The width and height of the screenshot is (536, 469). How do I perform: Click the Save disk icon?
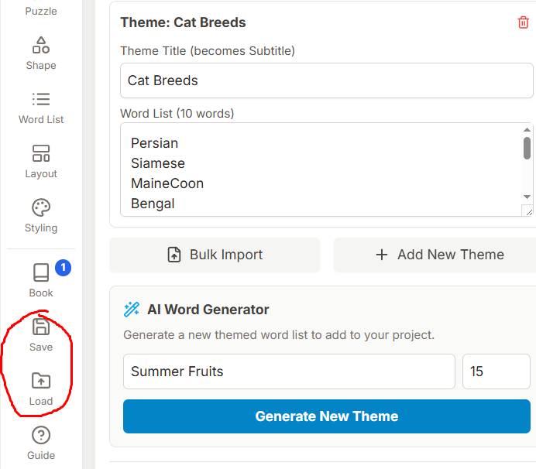coord(41,327)
